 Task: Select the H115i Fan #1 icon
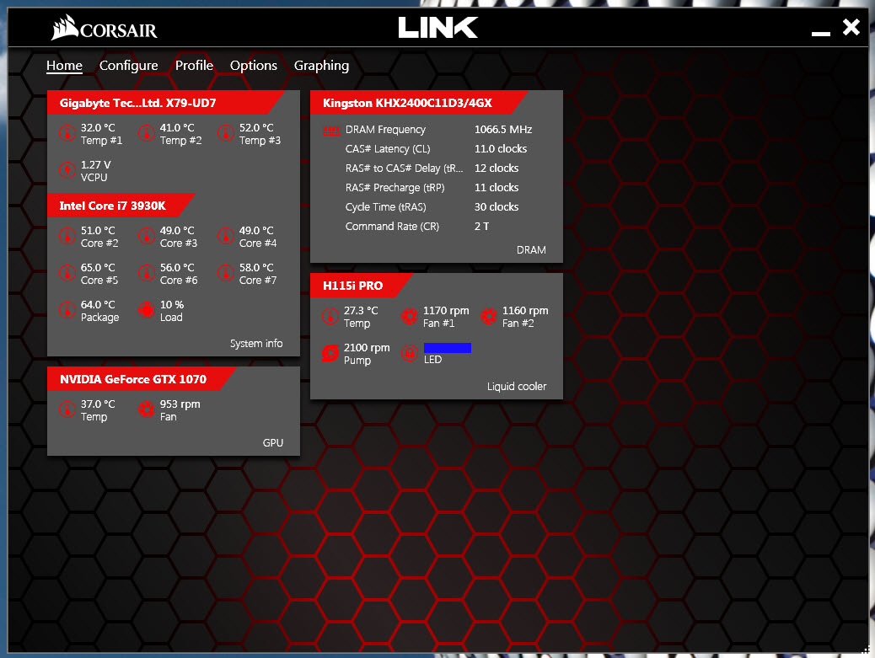point(410,316)
